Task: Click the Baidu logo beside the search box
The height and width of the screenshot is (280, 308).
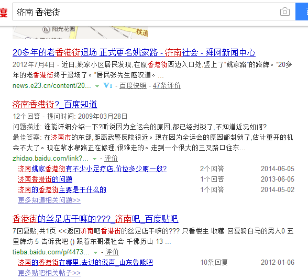Action: click(x=4, y=12)
